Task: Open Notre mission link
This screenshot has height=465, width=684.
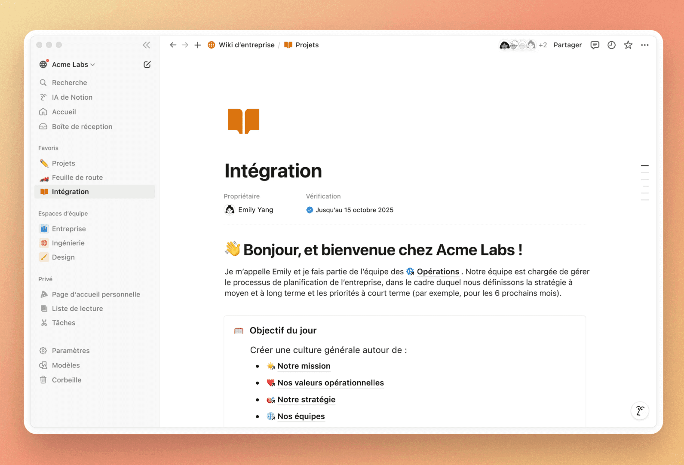Action: [299, 366]
